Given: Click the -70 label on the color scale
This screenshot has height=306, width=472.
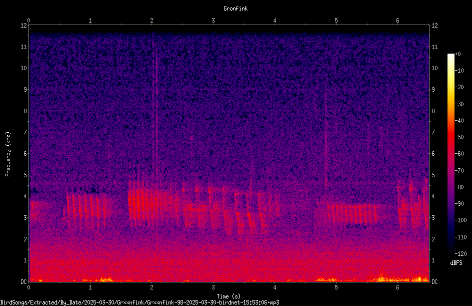Looking at the screenshot, I should click(x=459, y=171).
